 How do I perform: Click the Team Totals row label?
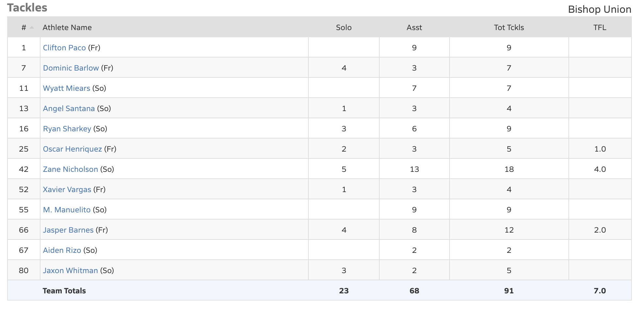click(64, 291)
